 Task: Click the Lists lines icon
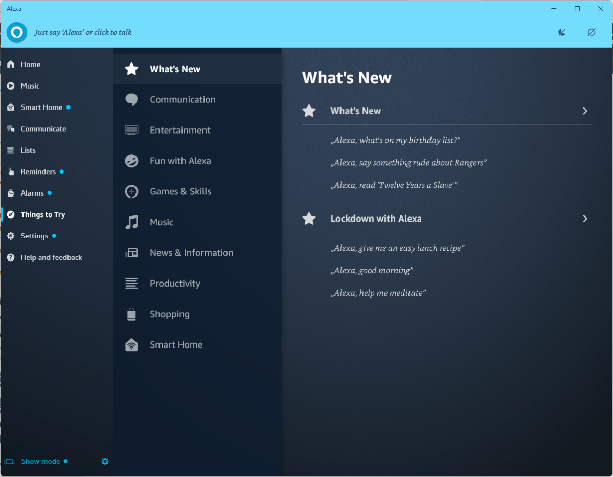(x=11, y=150)
